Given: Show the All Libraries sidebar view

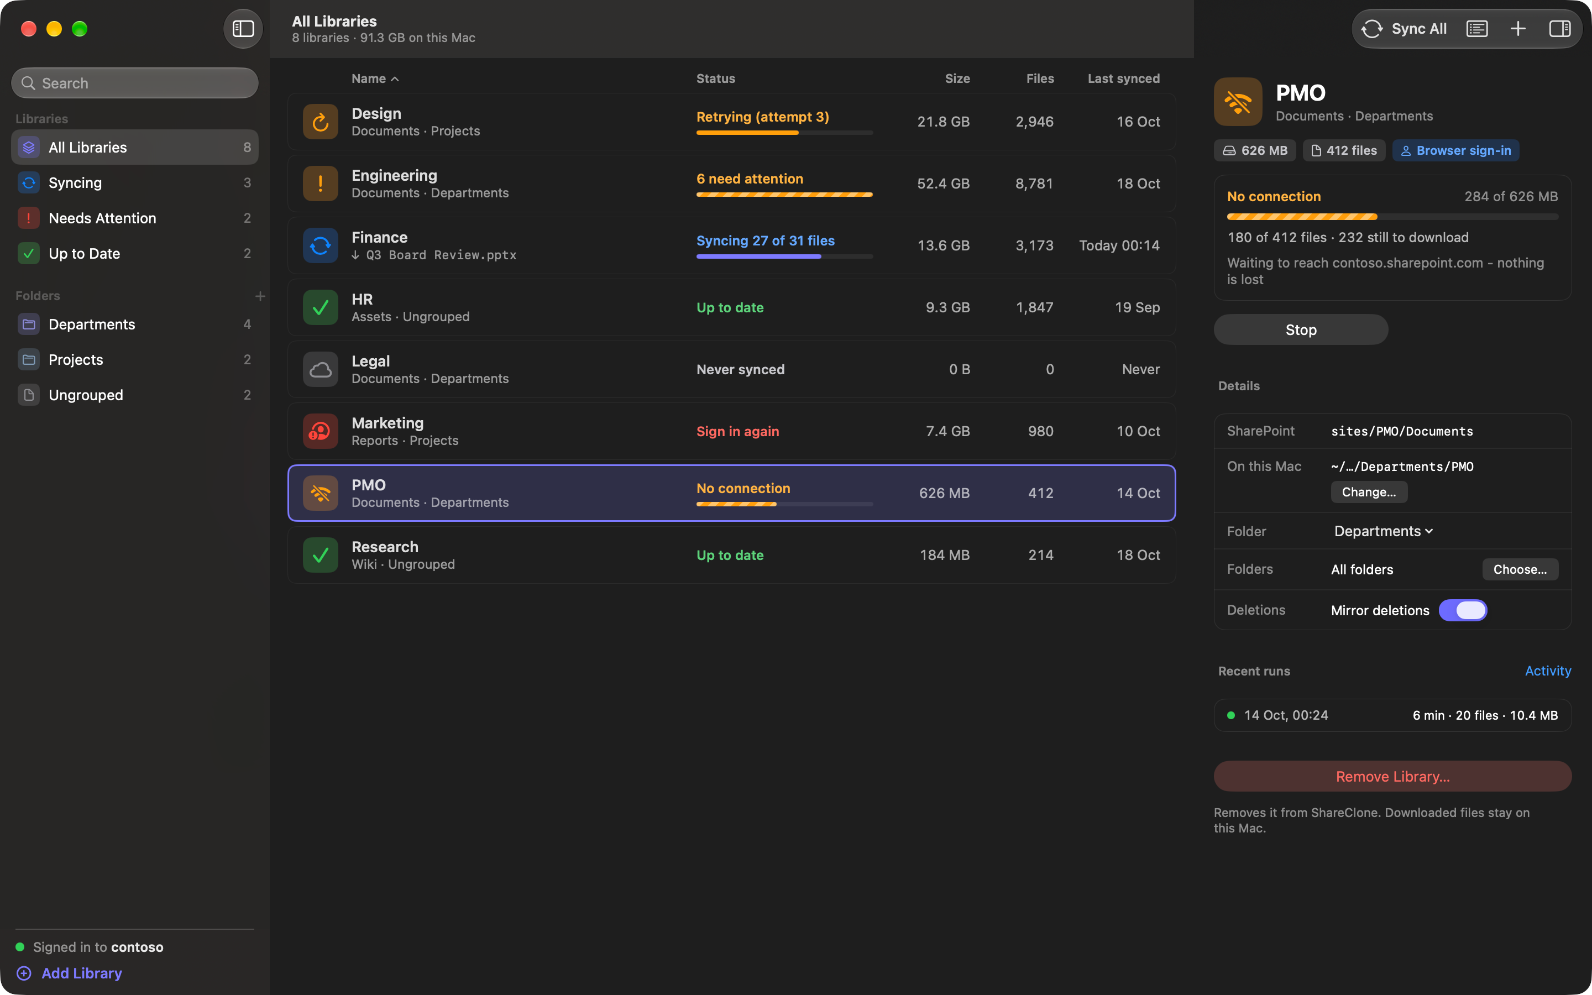Looking at the screenshot, I should [x=135, y=148].
